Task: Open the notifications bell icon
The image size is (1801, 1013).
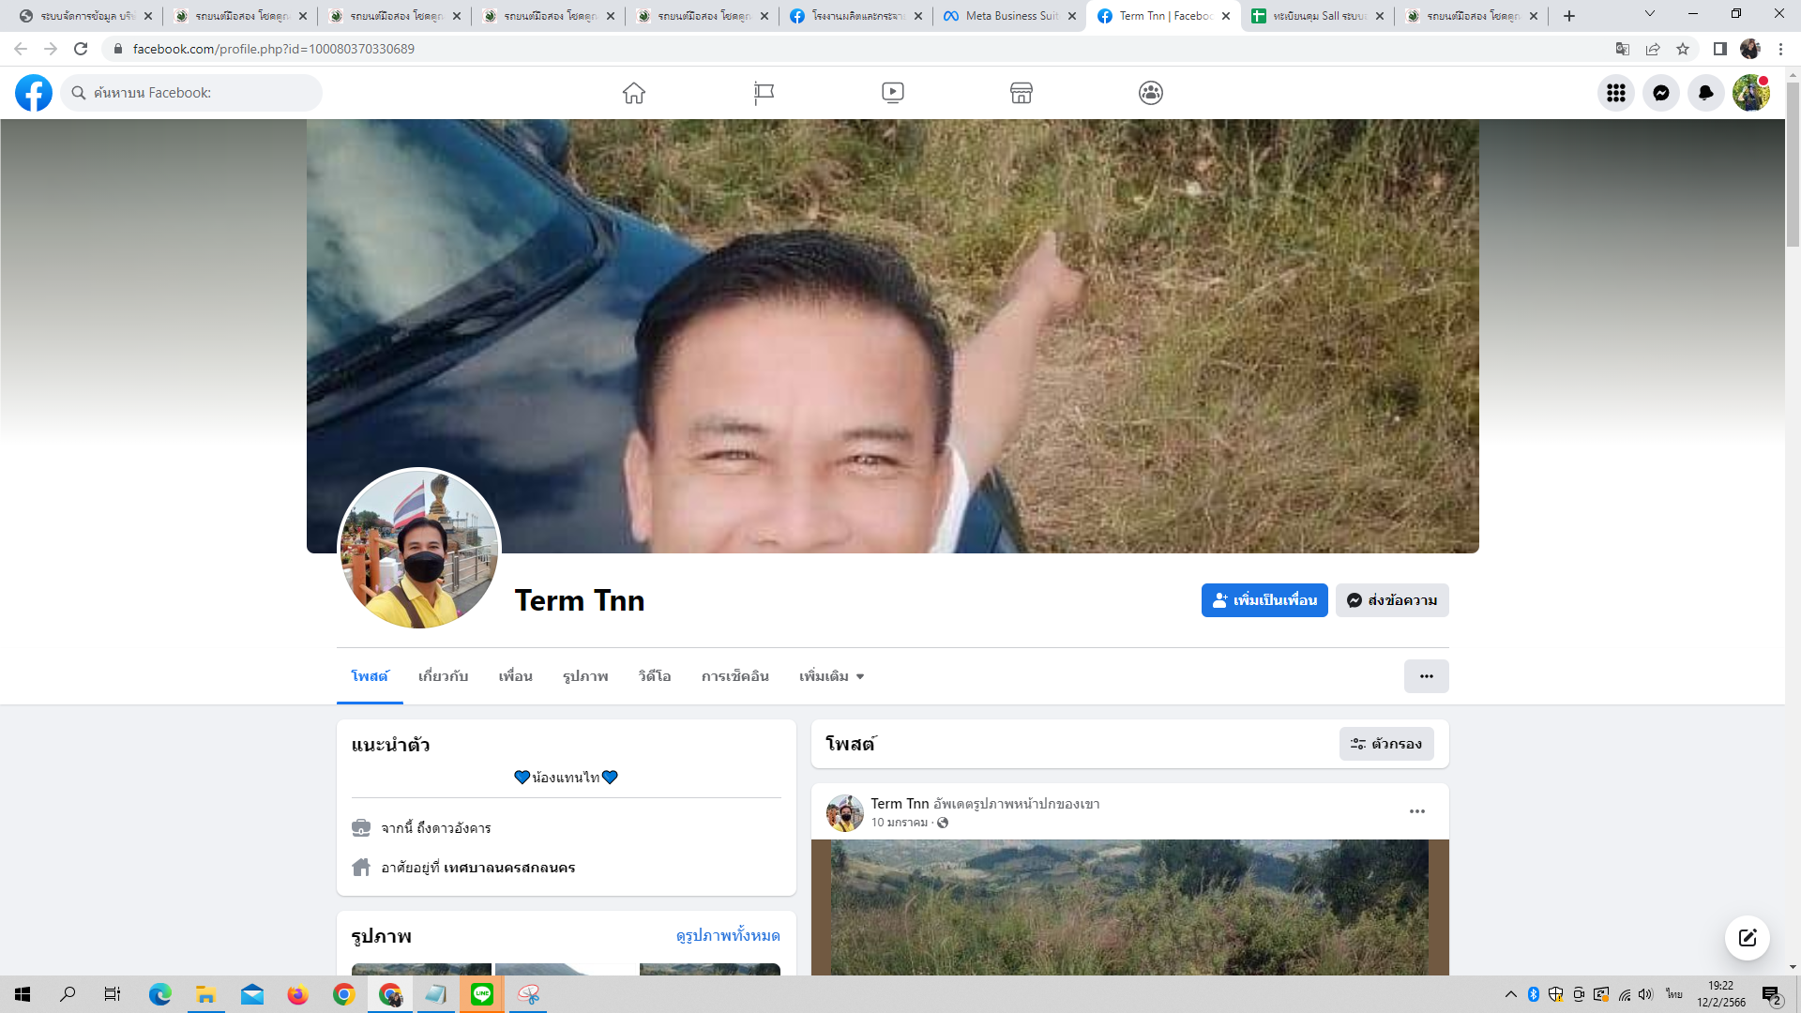Action: pos(1705,93)
